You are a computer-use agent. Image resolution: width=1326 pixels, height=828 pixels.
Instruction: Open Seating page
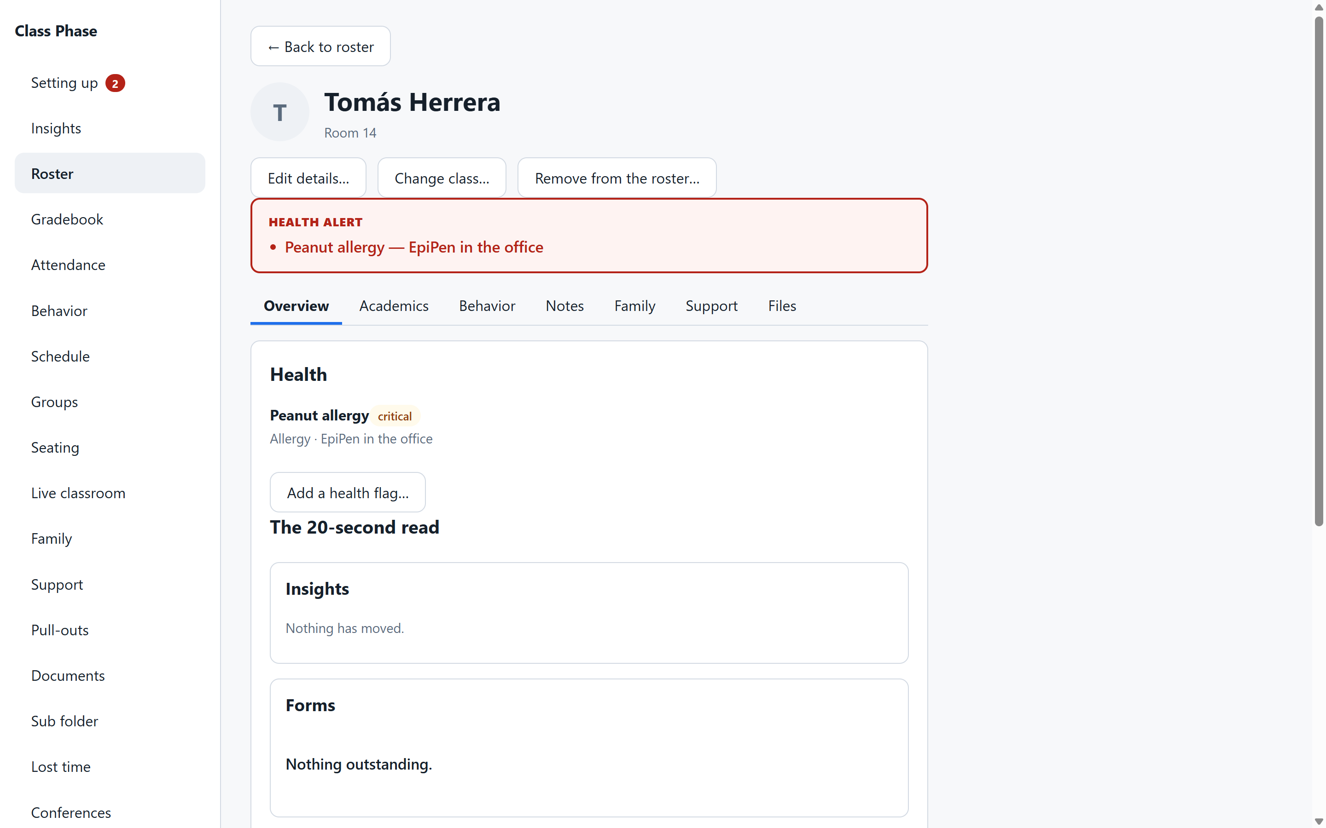point(110,448)
